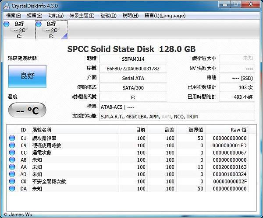Image resolution: width=263 pixels, height=218 pixels.
Task: Click the firmware field S5FAM014
Action: pyautogui.click(x=133, y=59)
